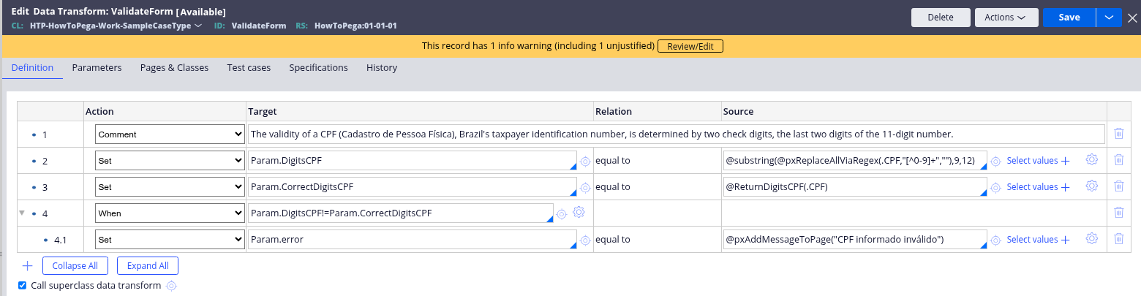Screen dimensions: 1141x296
Task: Delete row 4.1 Param.error trash icon
Action: click(x=1118, y=239)
